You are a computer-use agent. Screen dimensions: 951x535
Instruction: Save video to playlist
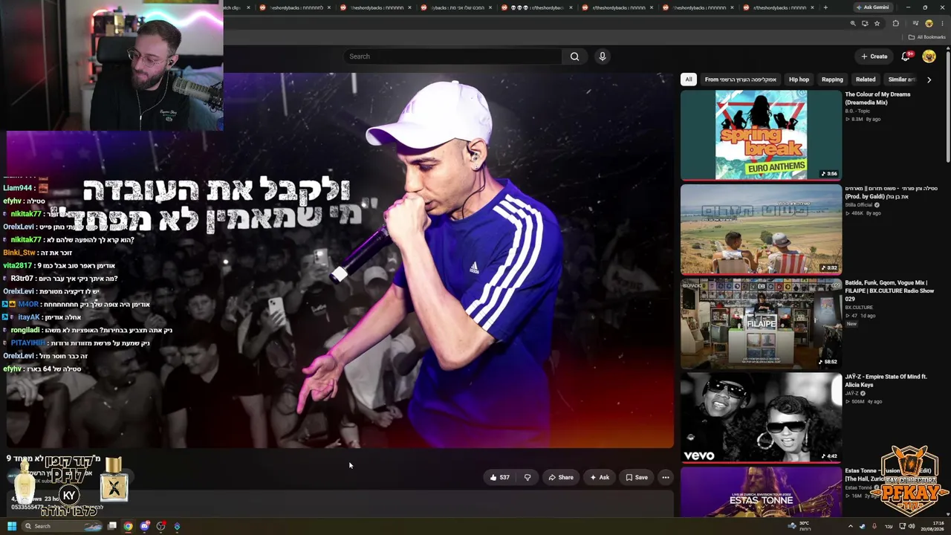pos(637,477)
